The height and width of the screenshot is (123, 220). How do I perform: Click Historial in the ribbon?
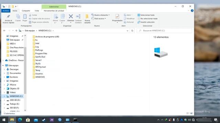[129, 22]
